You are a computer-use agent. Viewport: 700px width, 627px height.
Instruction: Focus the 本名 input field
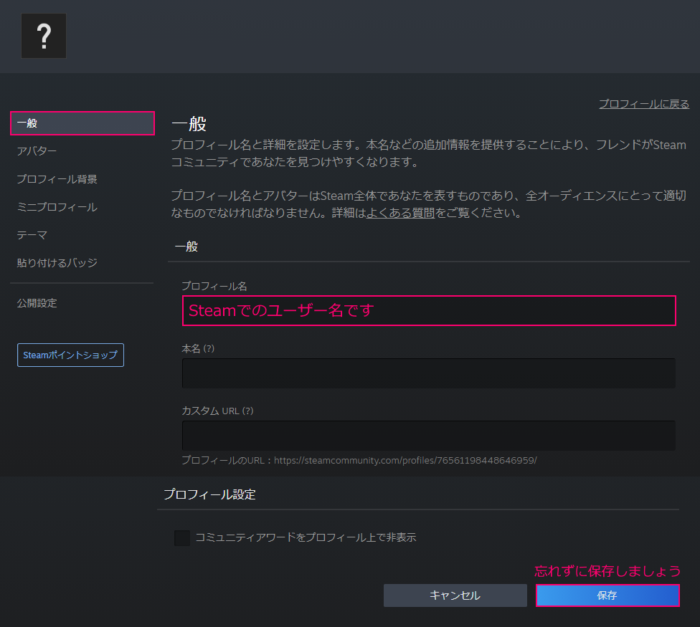tap(429, 373)
